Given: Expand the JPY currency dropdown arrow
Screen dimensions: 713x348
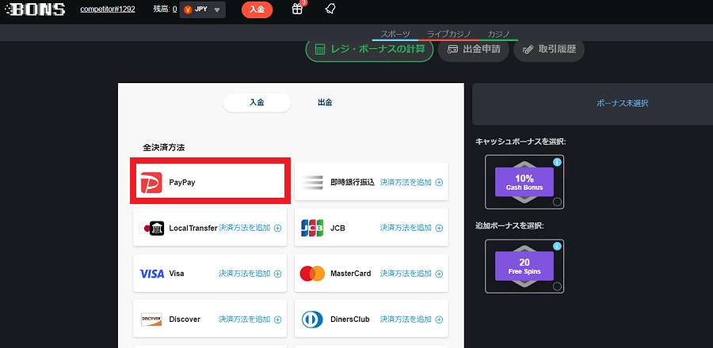Looking at the screenshot, I should [x=217, y=10].
